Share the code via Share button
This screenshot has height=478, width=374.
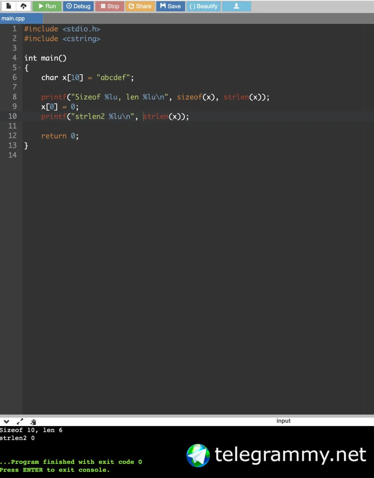(x=140, y=6)
